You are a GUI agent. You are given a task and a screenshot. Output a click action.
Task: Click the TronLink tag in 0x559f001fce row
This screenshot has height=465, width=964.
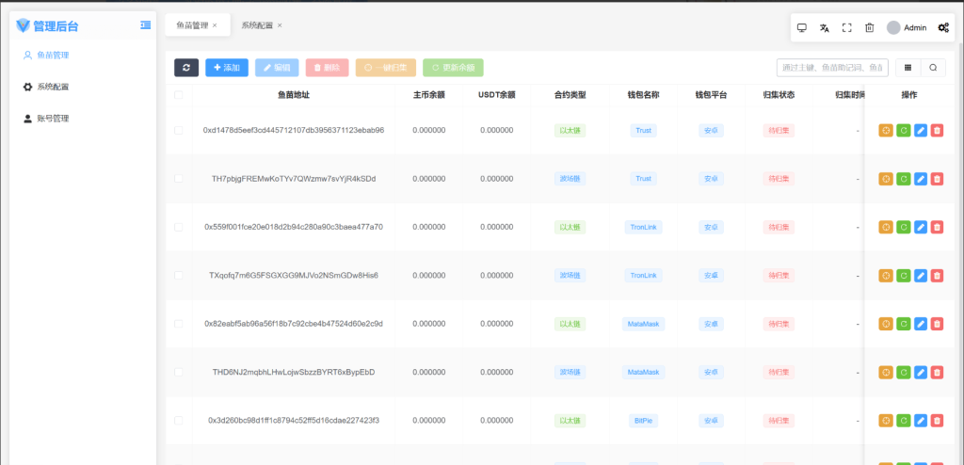coord(644,227)
